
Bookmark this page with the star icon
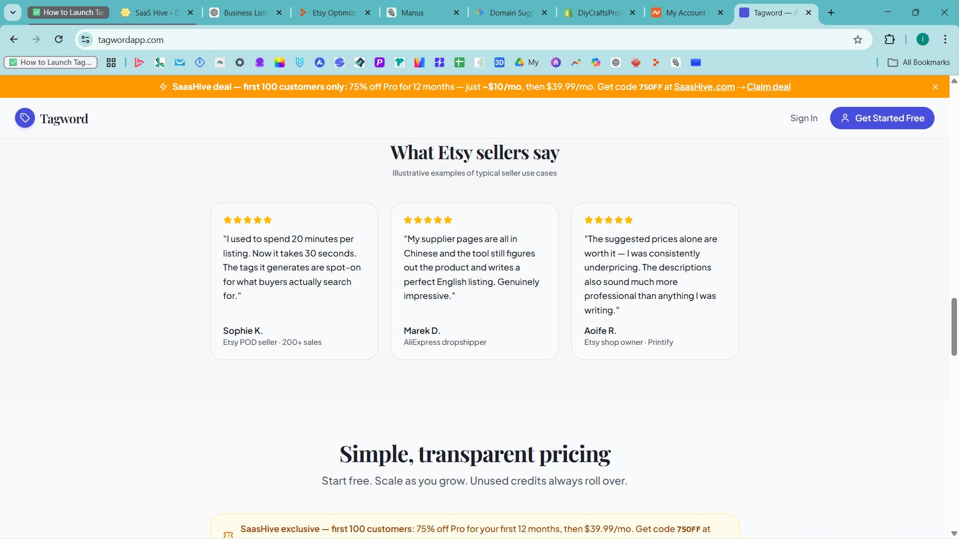coord(858,40)
